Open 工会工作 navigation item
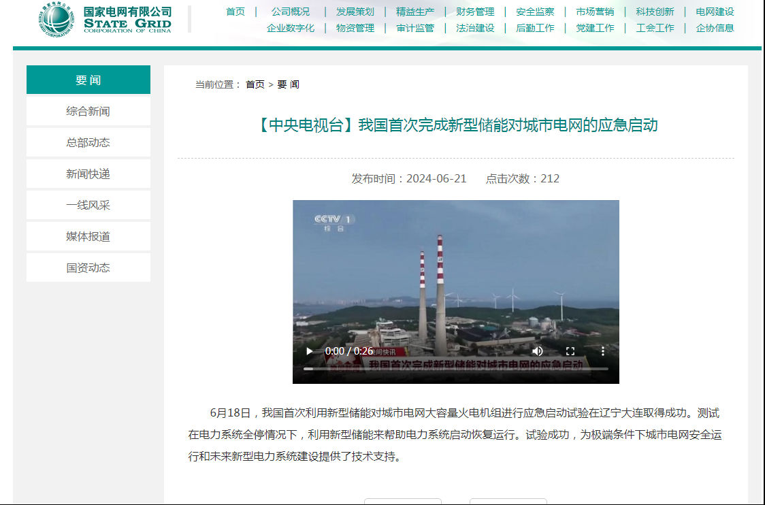The height and width of the screenshot is (505, 765). point(655,29)
